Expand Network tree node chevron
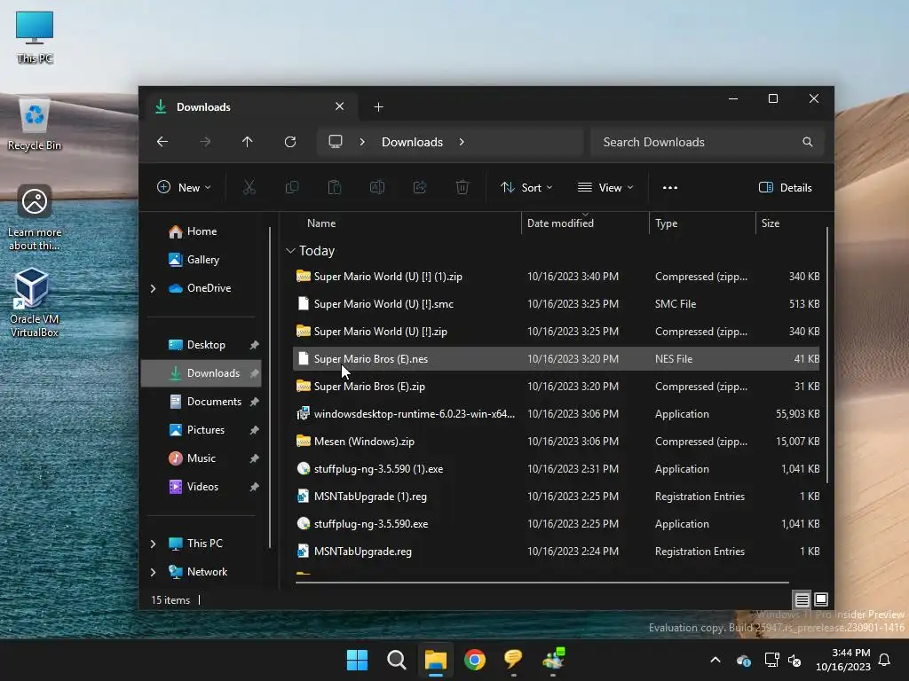 153,572
